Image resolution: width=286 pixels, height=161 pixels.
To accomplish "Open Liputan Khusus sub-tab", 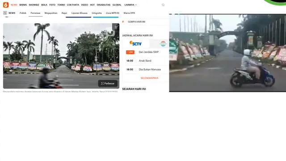I will pos(80,13).
